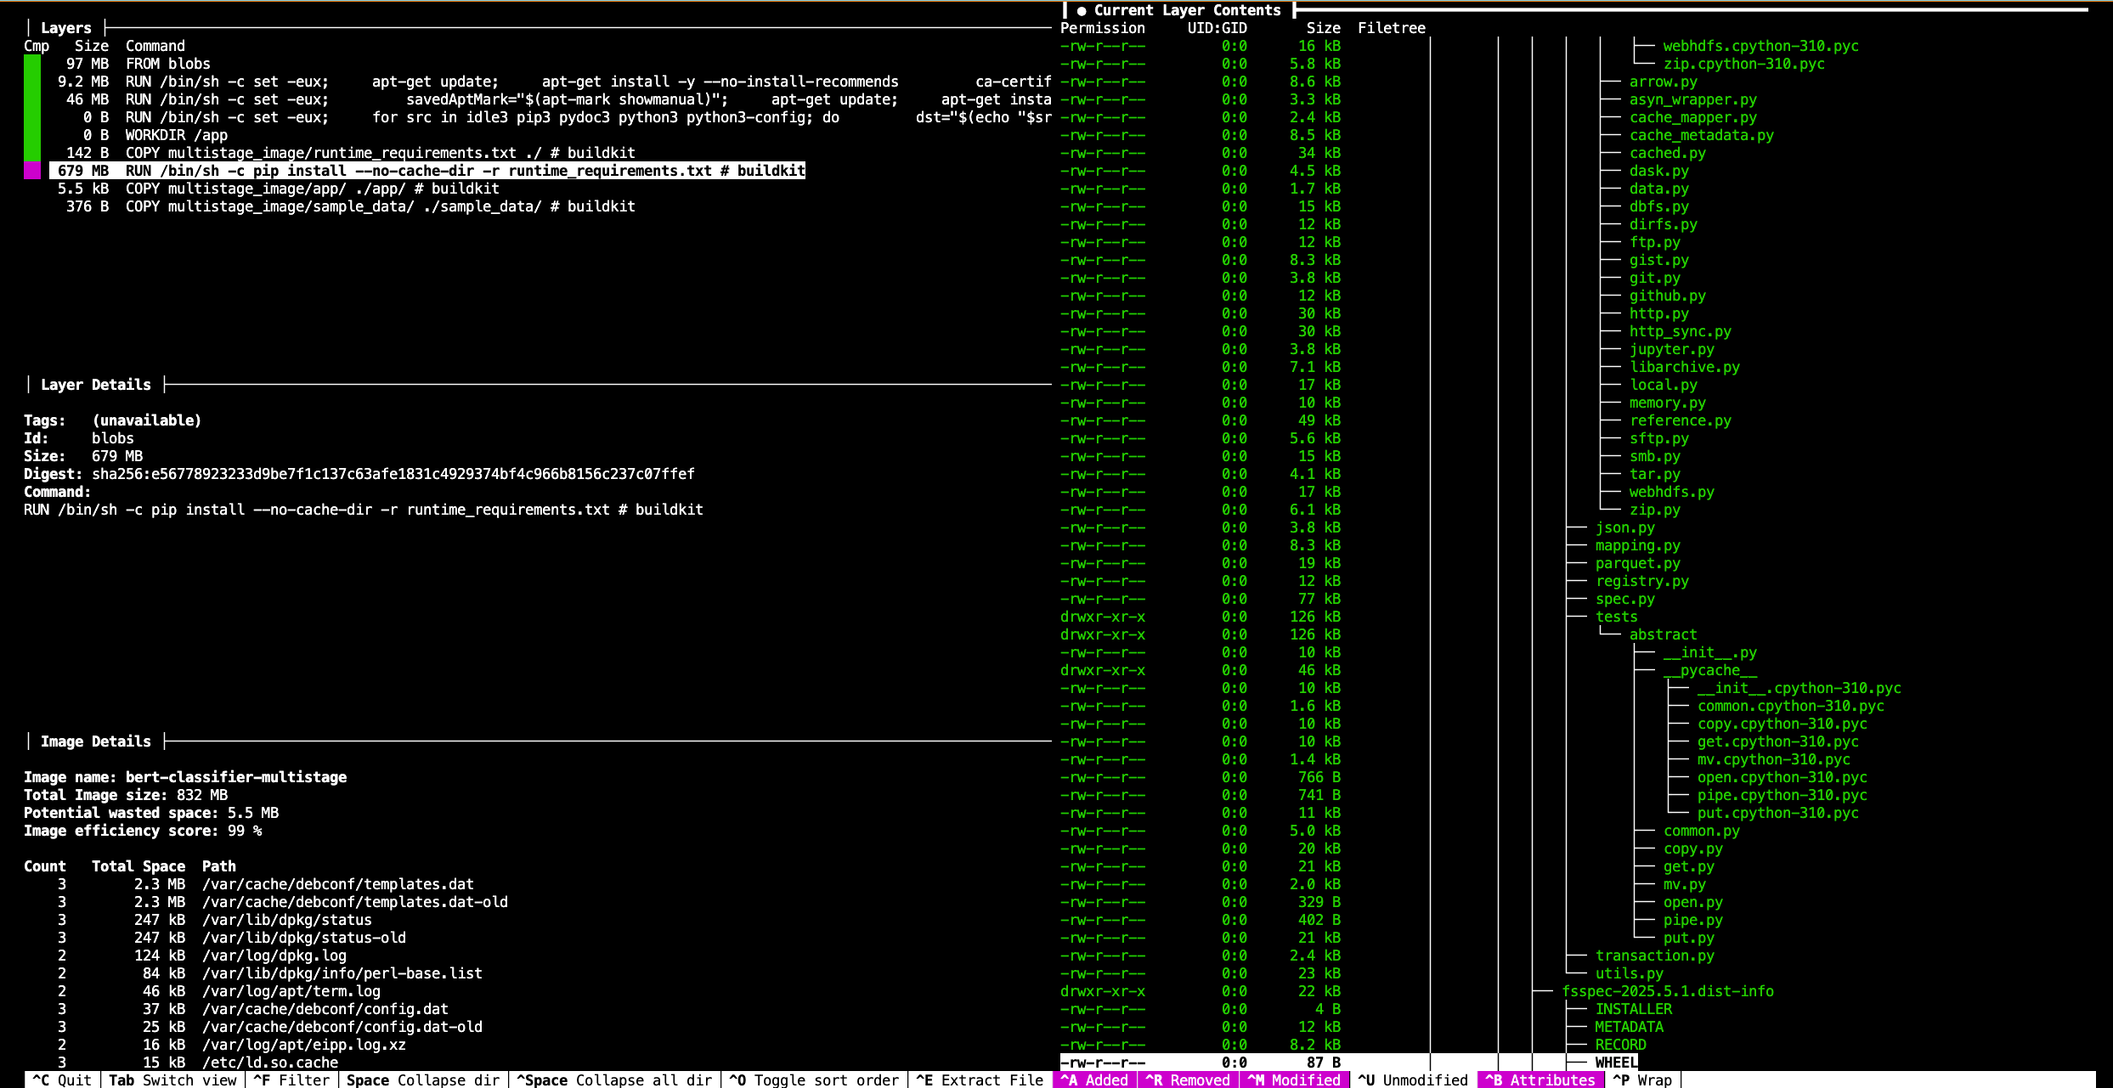
Task: Collapse the tests directory node
Action: tap(1615, 617)
